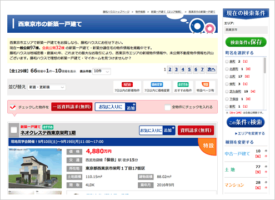The height and width of the screenshot is (200, 275).
Task: Tick the 泉町 checkbox
Action: coord(227,62)
